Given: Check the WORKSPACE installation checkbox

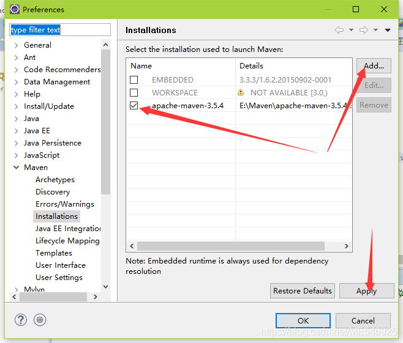Looking at the screenshot, I should point(134,92).
